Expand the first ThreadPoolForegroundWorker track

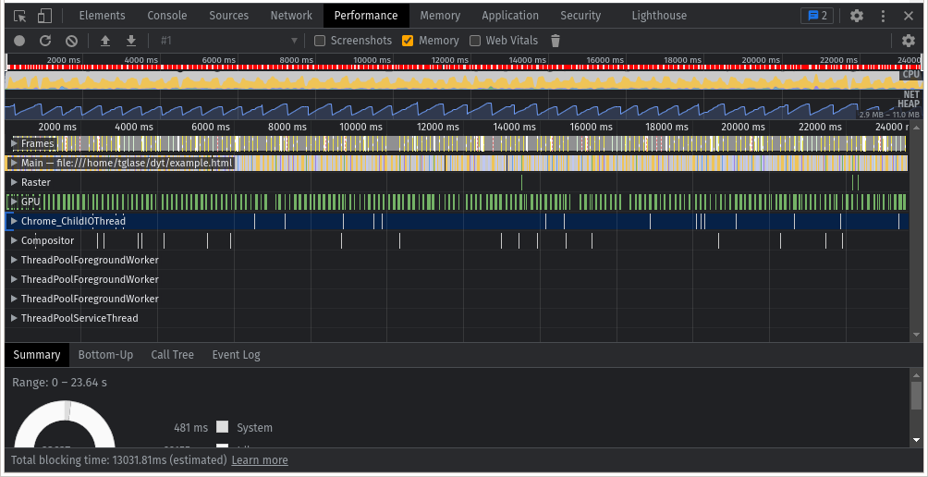14,261
